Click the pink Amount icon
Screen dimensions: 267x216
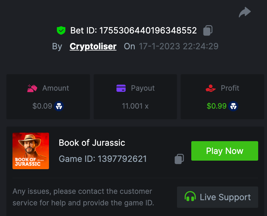32,88
